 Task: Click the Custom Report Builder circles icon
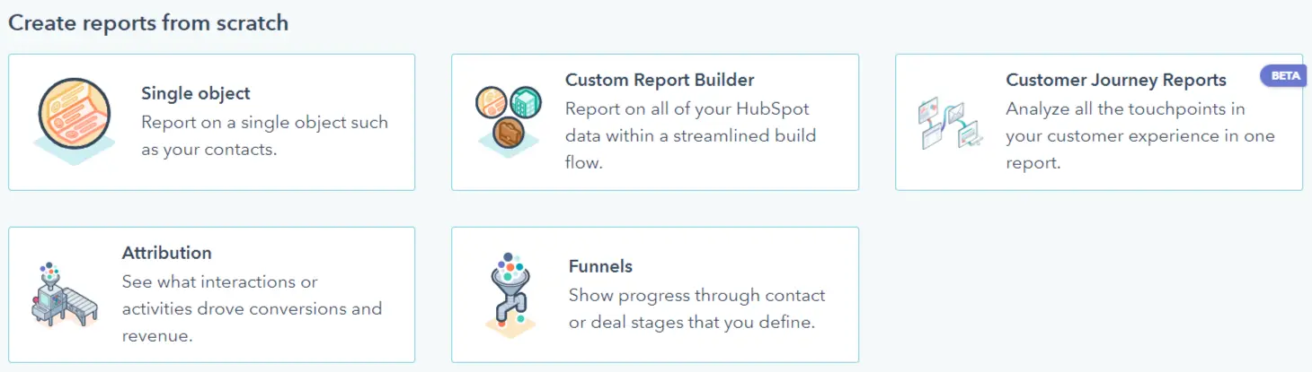coord(509,119)
